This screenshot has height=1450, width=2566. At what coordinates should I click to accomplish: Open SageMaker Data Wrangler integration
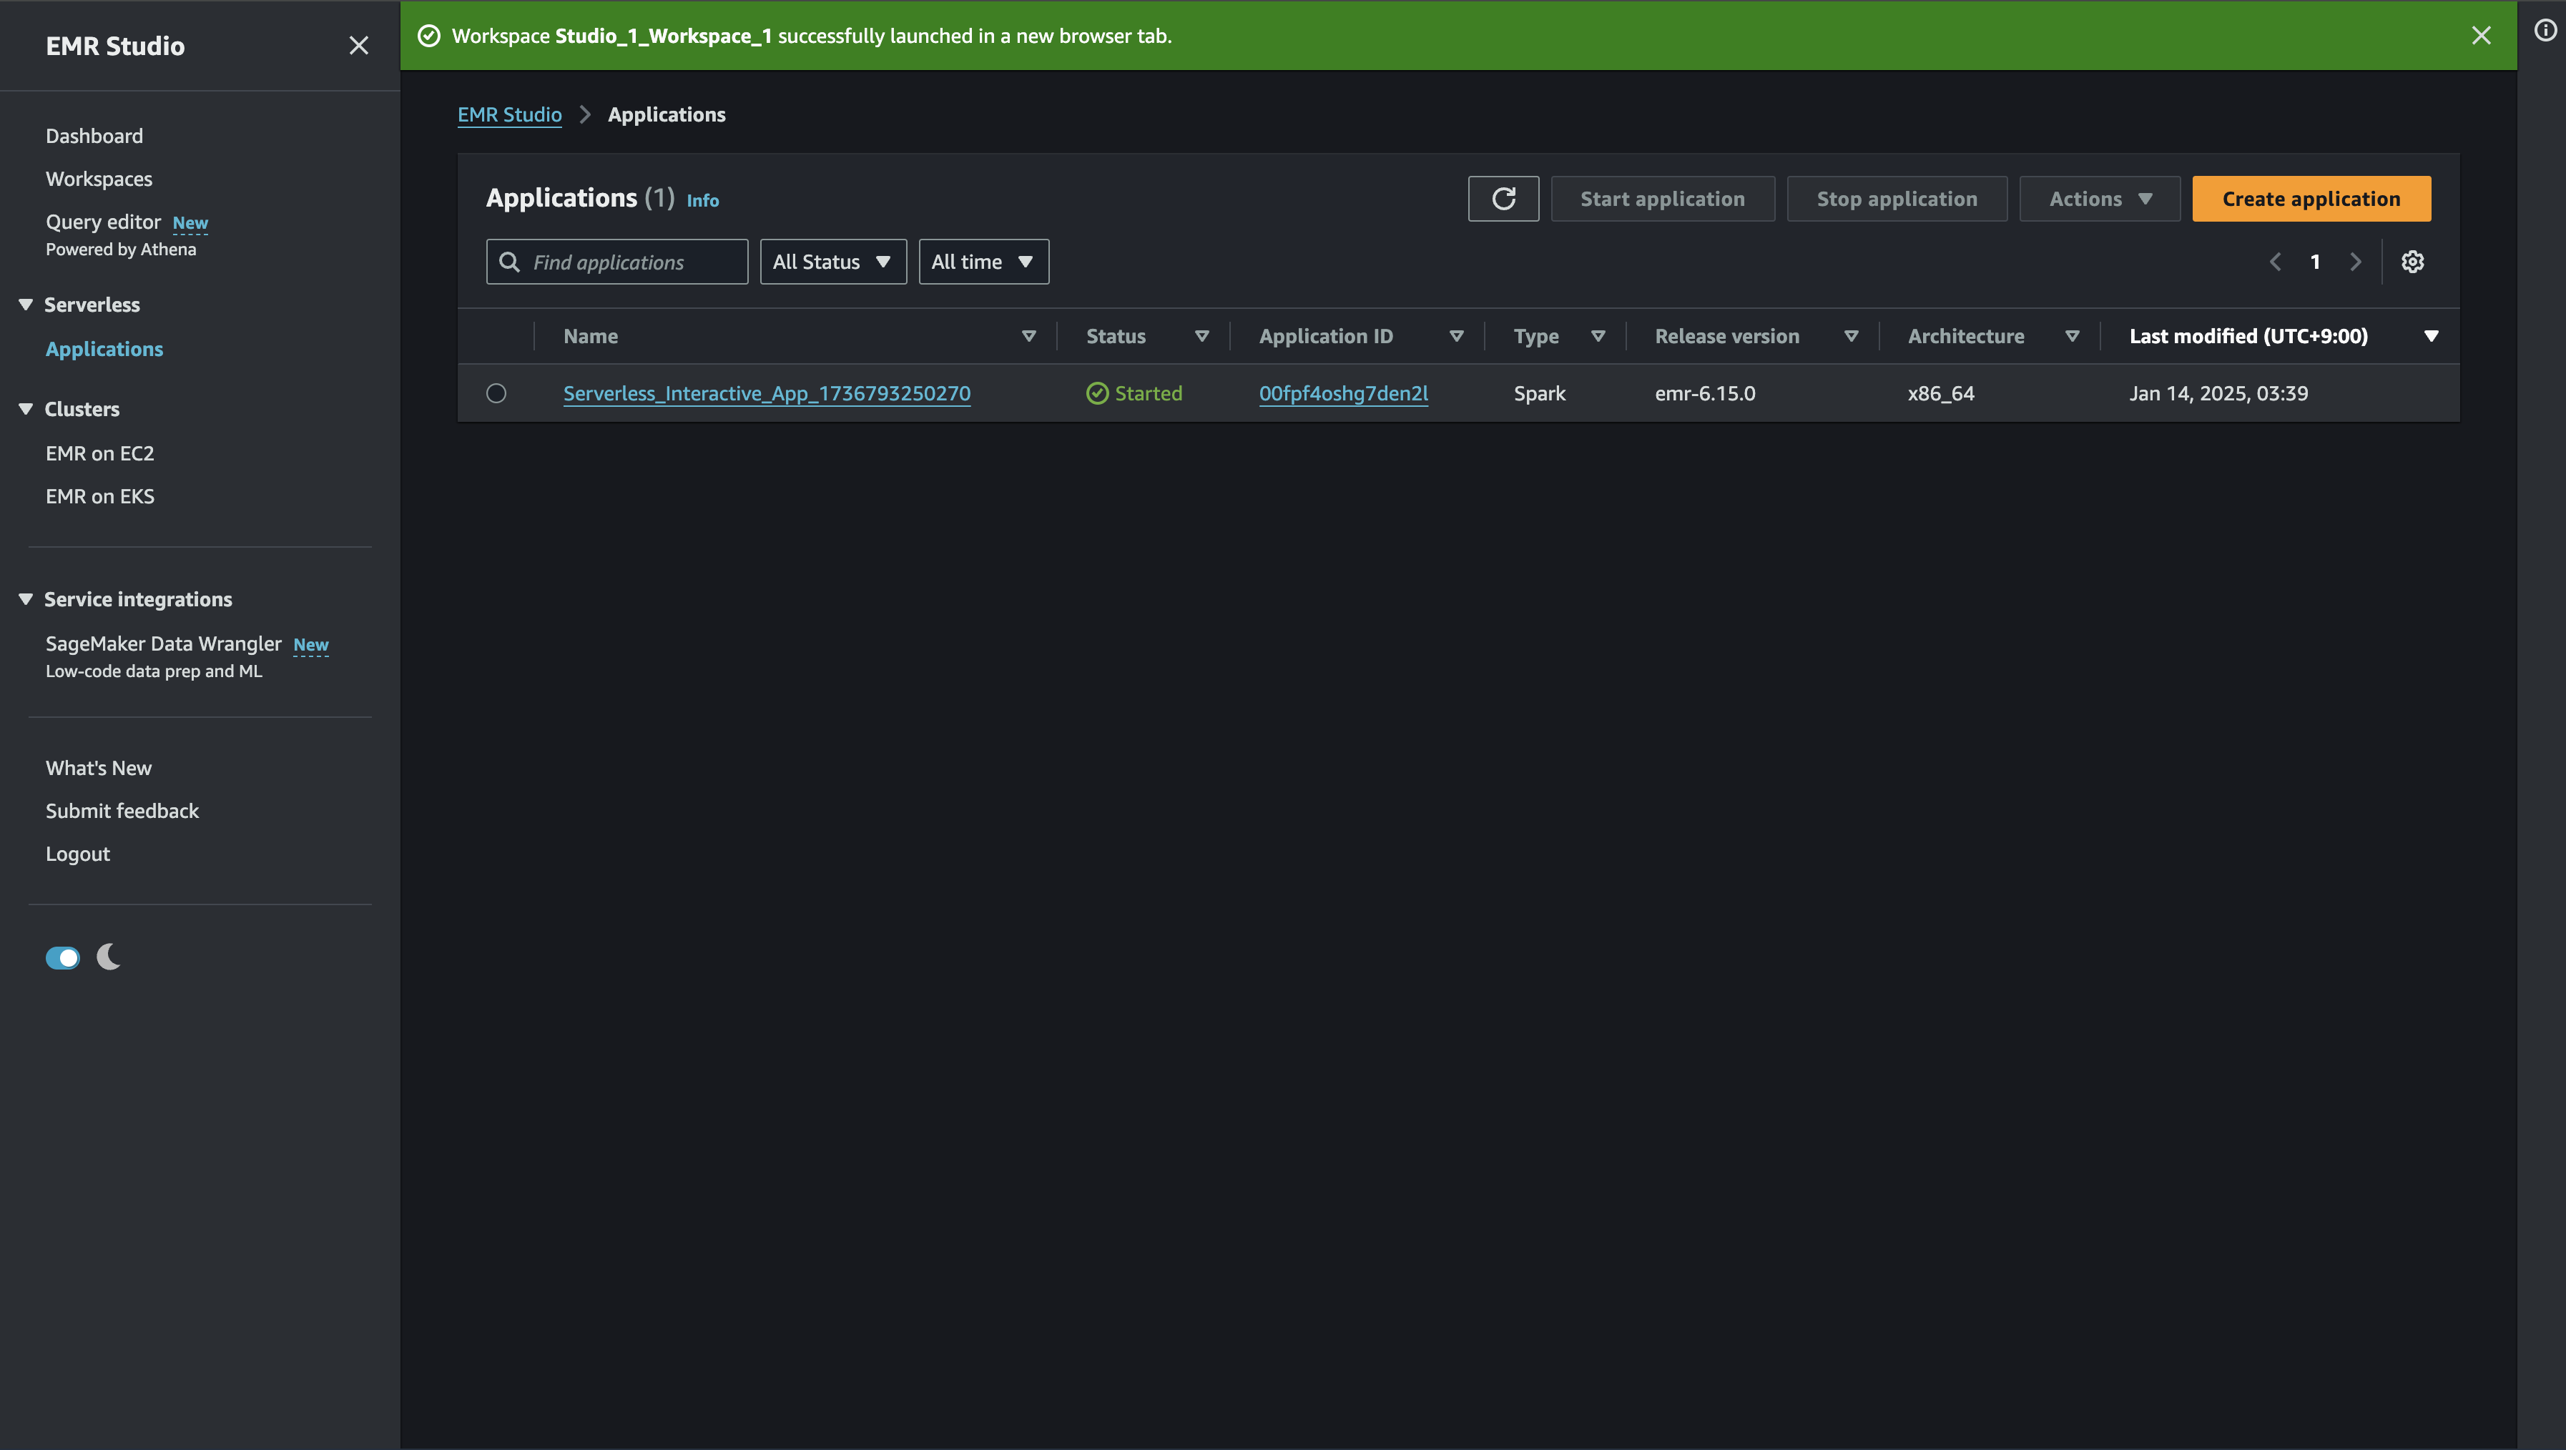coord(163,643)
